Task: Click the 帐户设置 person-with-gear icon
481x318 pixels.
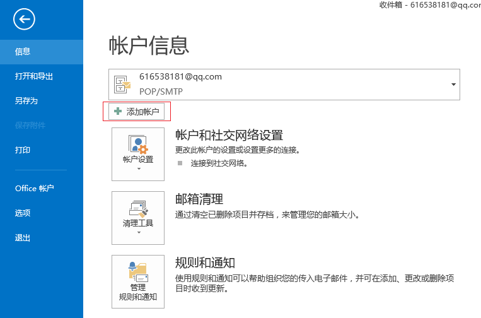Action: 138,144
